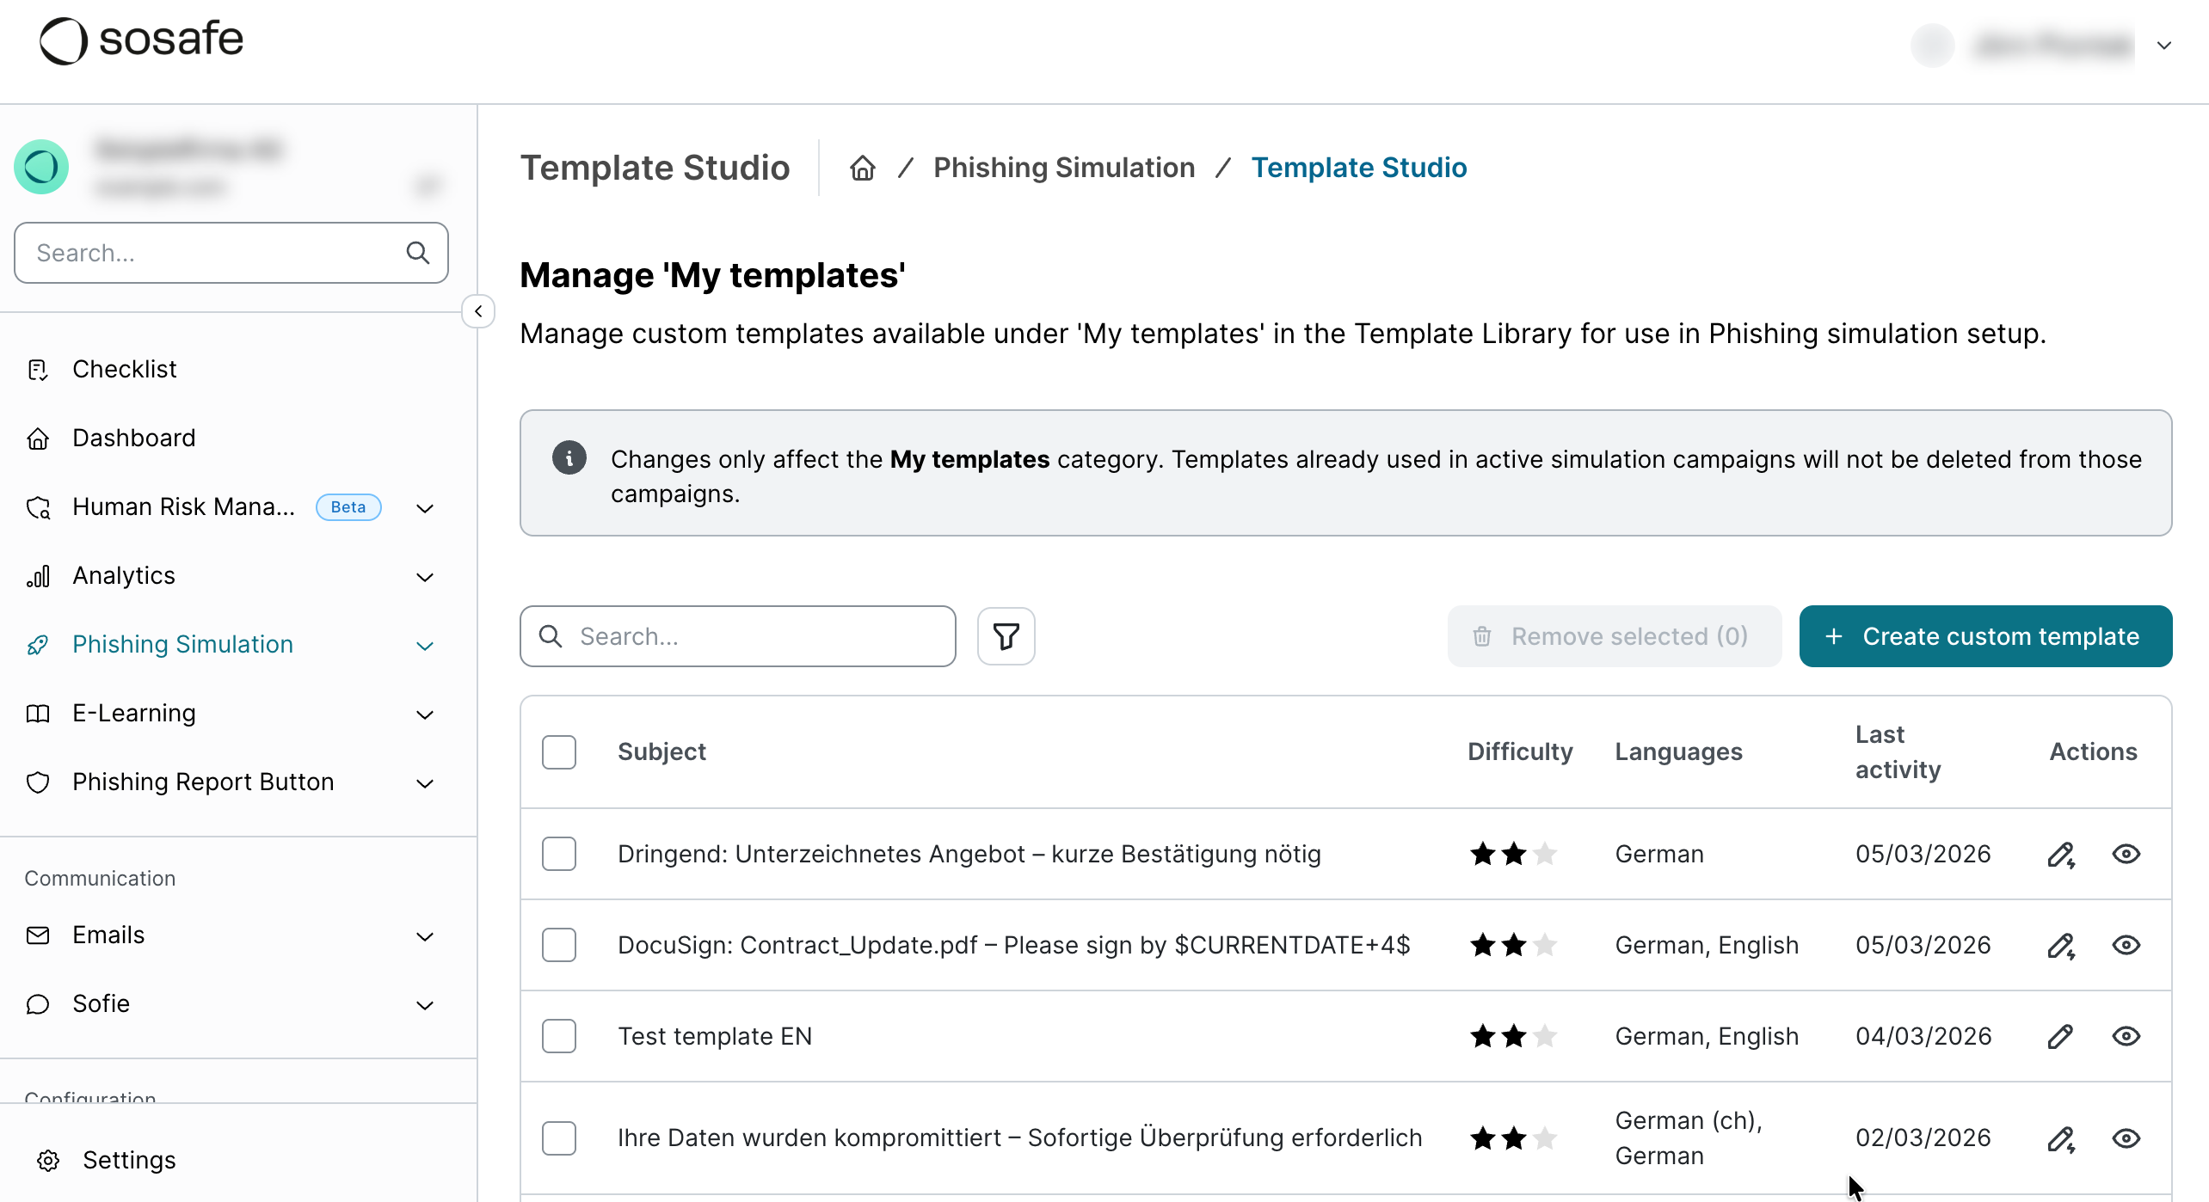
Task: Check the Test template EN checkbox
Action: tap(559, 1036)
